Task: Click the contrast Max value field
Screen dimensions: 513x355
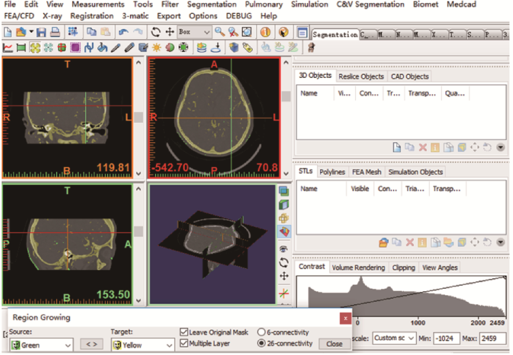Action: point(492,338)
